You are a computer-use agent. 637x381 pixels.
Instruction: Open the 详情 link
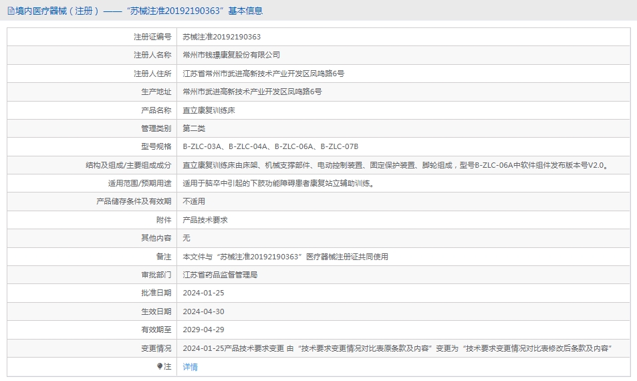(190, 367)
